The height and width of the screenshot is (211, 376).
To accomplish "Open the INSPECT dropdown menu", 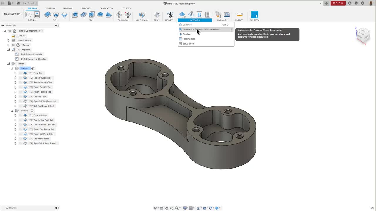I will 239,20.
